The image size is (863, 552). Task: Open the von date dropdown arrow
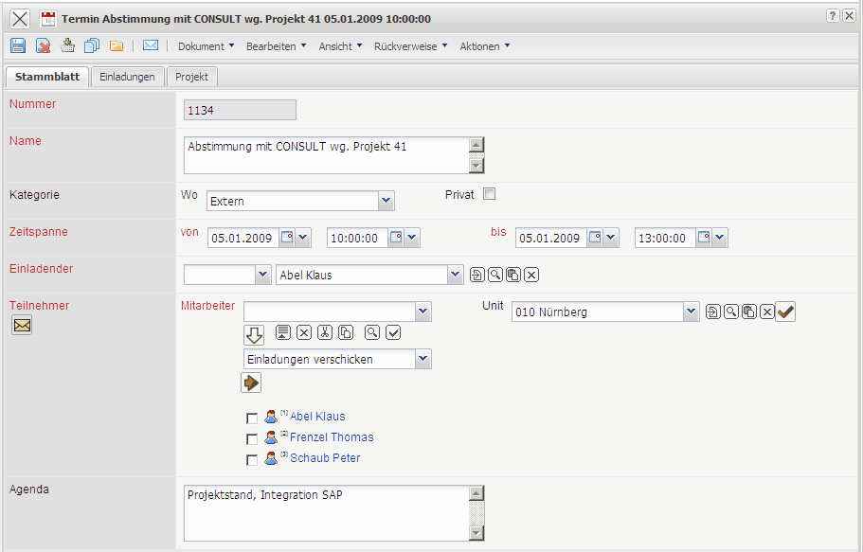pyautogui.click(x=303, y=238)
